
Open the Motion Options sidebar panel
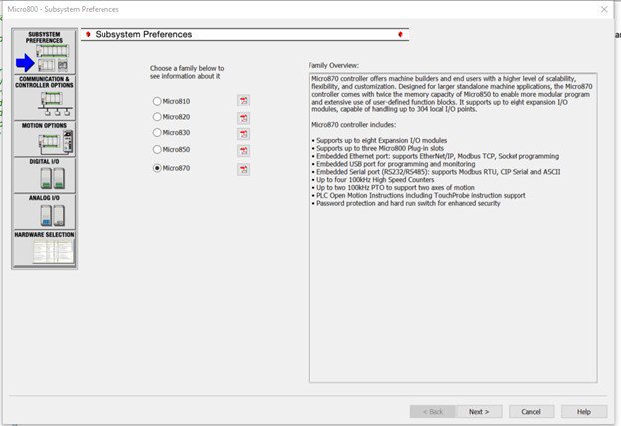pyautogui.click(x=44, y=139)
